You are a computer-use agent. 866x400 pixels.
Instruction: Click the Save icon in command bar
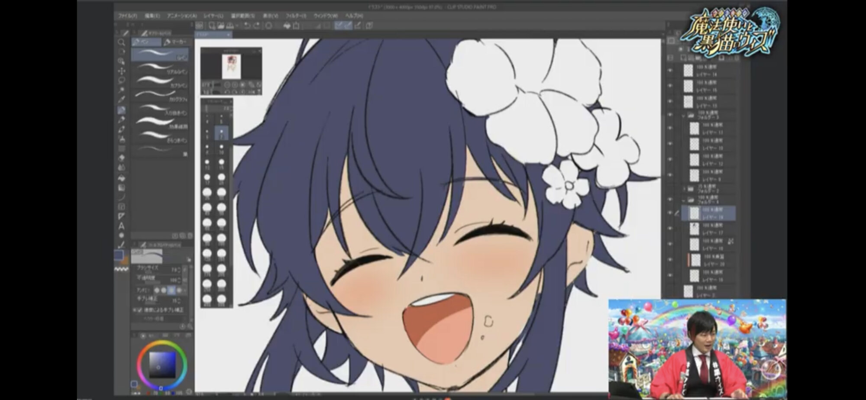click(230, 26)
